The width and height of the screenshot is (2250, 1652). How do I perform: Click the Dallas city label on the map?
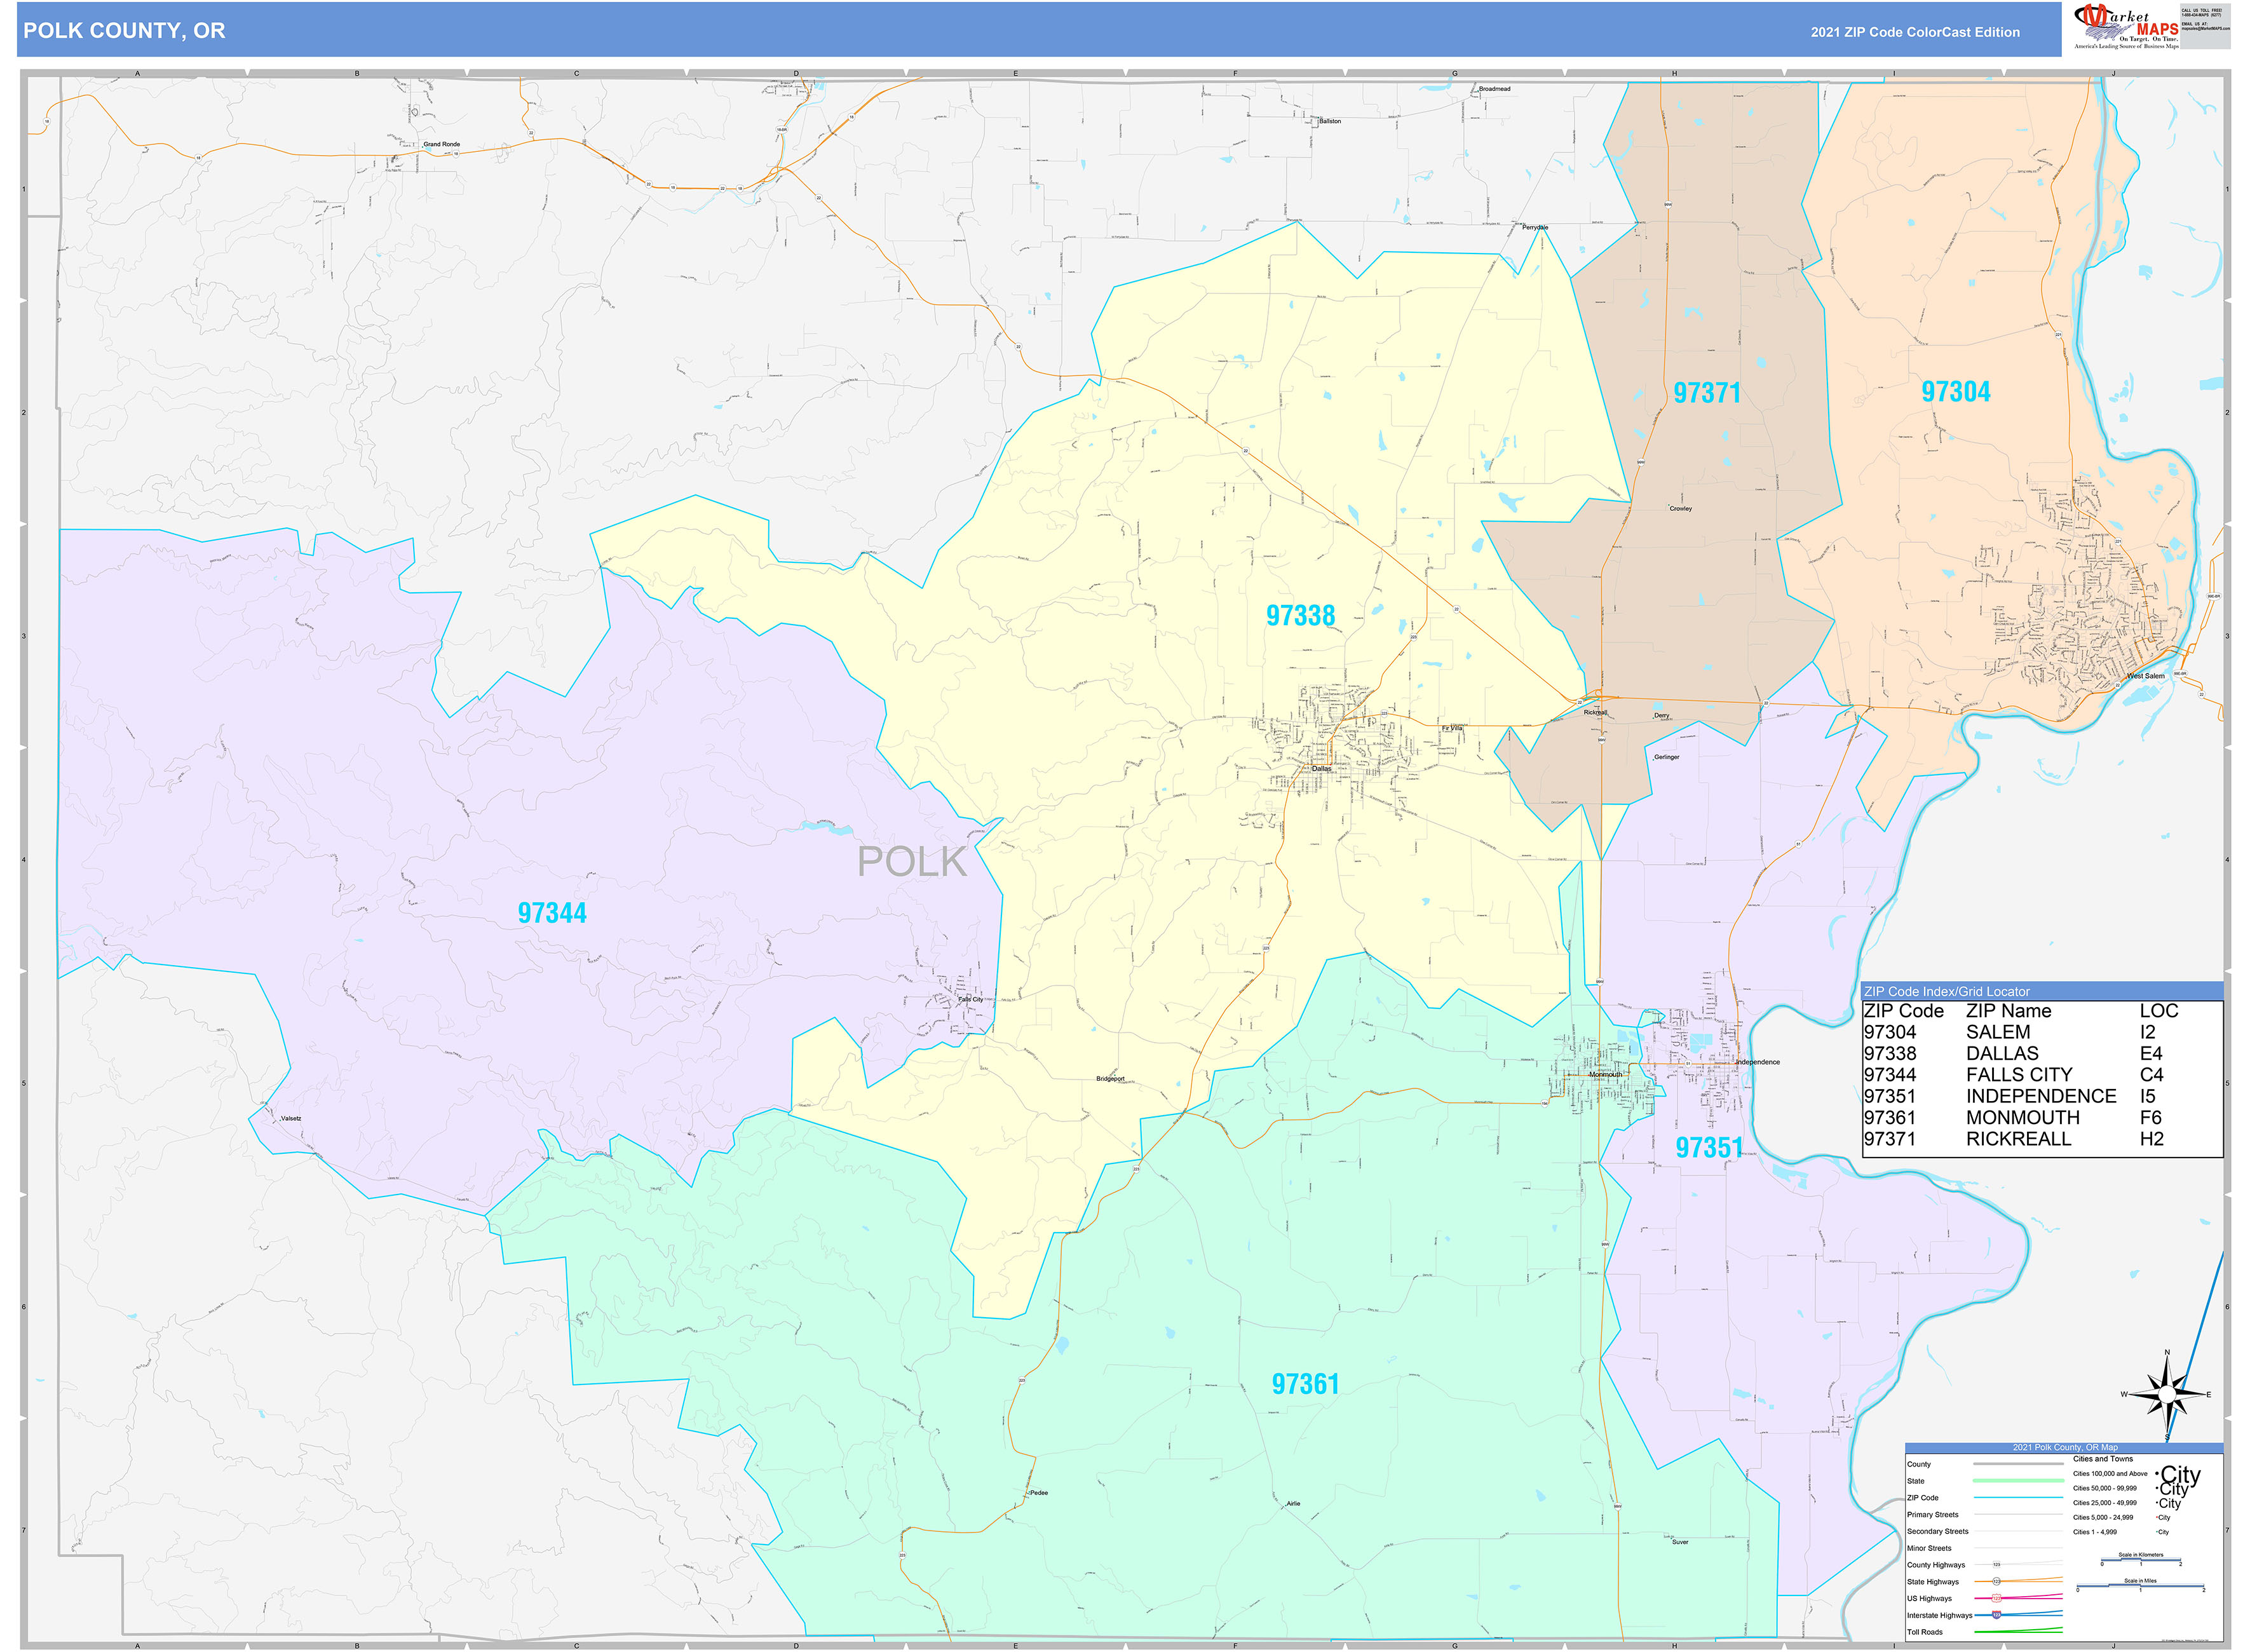click(x=1322, y=769)
